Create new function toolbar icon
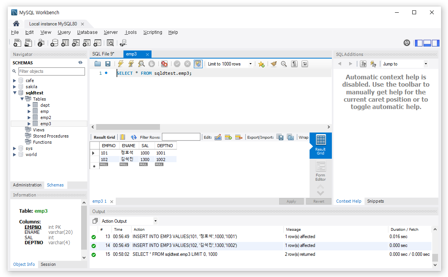The image size is (448, 277). point(97,43)
